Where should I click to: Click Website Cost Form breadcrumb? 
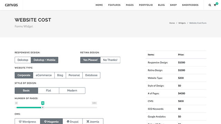click(198, 23)
